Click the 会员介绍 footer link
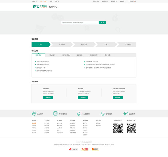 pyautogui.click(x=98, y=123)
